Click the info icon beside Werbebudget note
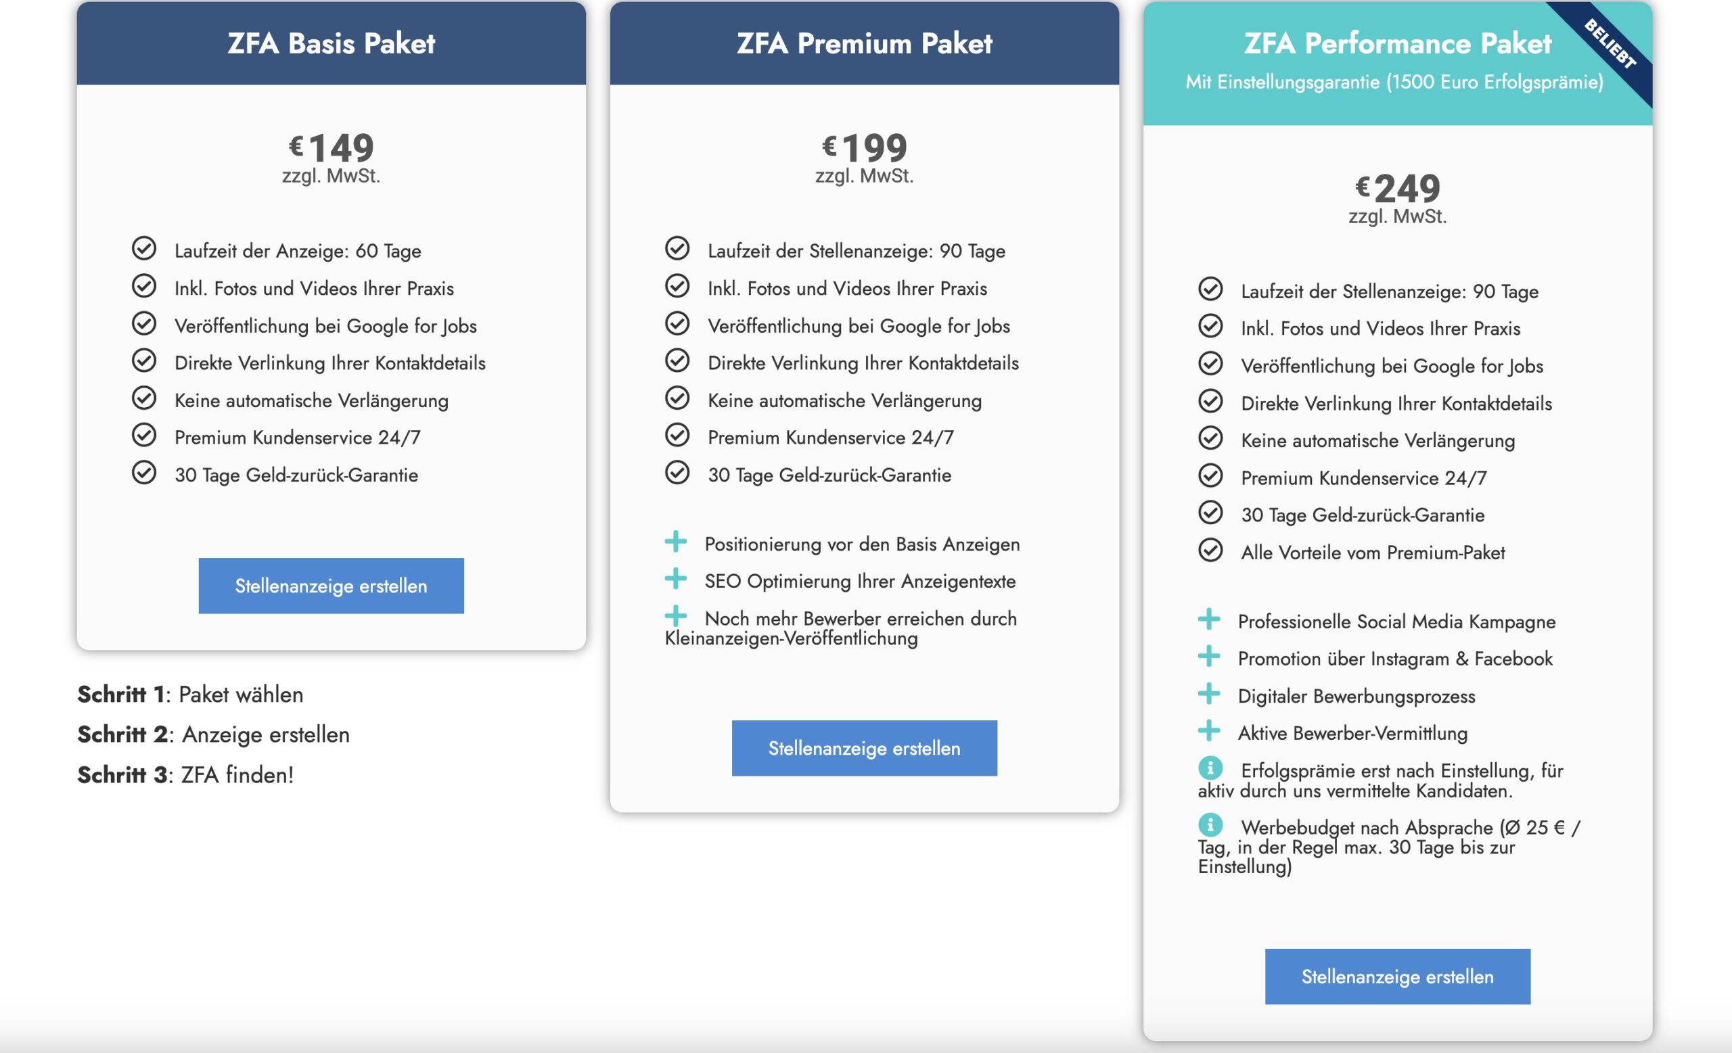Screen dimensions: 1732x1053 pyautogui.click(x=1210, y=824)
